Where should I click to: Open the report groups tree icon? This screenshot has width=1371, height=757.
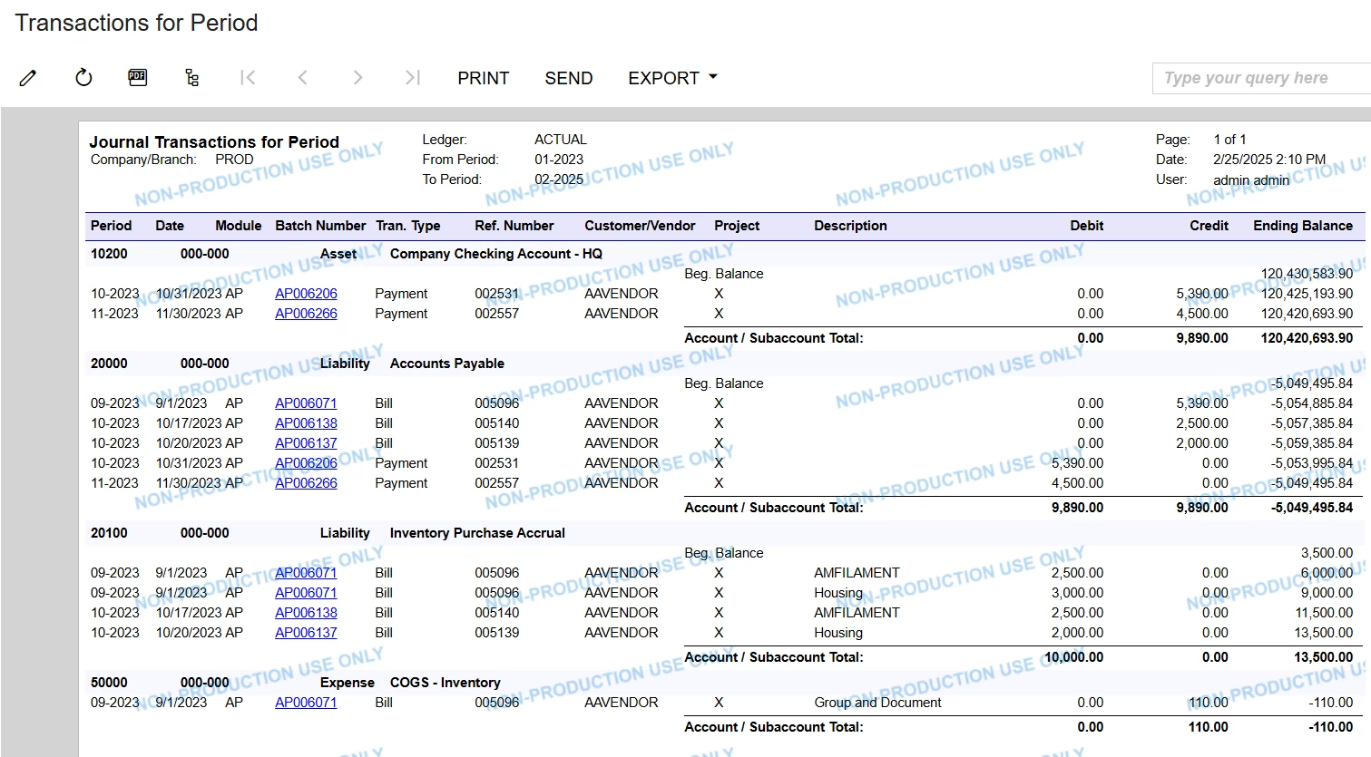[x=191, y=78]
